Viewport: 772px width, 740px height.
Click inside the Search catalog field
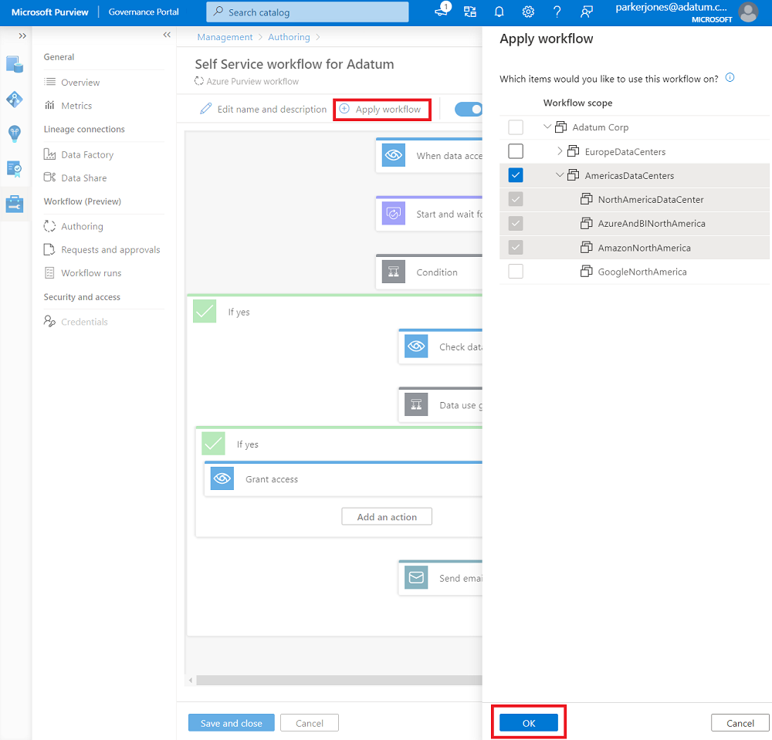307,12
